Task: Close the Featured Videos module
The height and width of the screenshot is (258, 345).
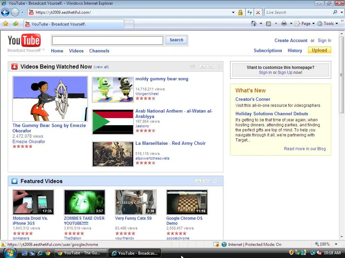Action: [x=215, y=181]
